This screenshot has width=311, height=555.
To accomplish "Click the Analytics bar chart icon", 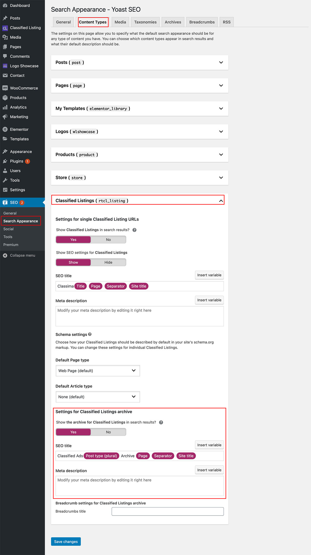I will point(5,107).
